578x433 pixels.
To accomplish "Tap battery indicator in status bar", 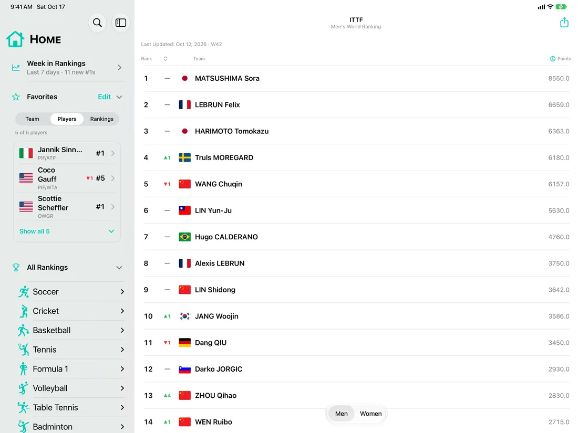I will 561,7.
